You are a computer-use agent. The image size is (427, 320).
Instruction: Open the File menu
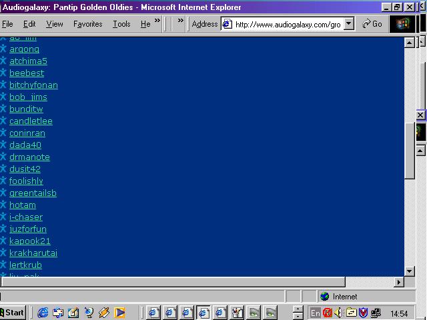pyautogui.click(x=7, y=24)
